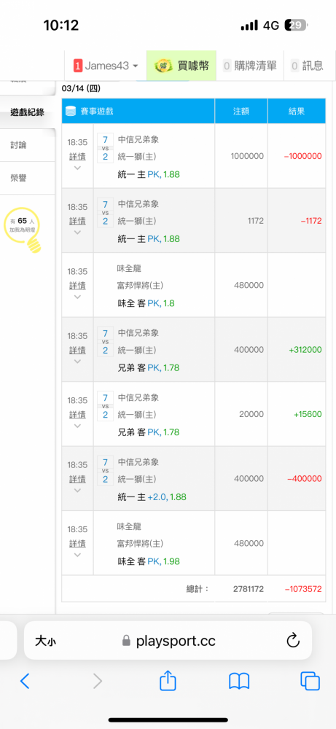The height and width of the screenshot is (729, 336).
Task: Click the coin icon beside 買噱幣
Action: (163, 66)
